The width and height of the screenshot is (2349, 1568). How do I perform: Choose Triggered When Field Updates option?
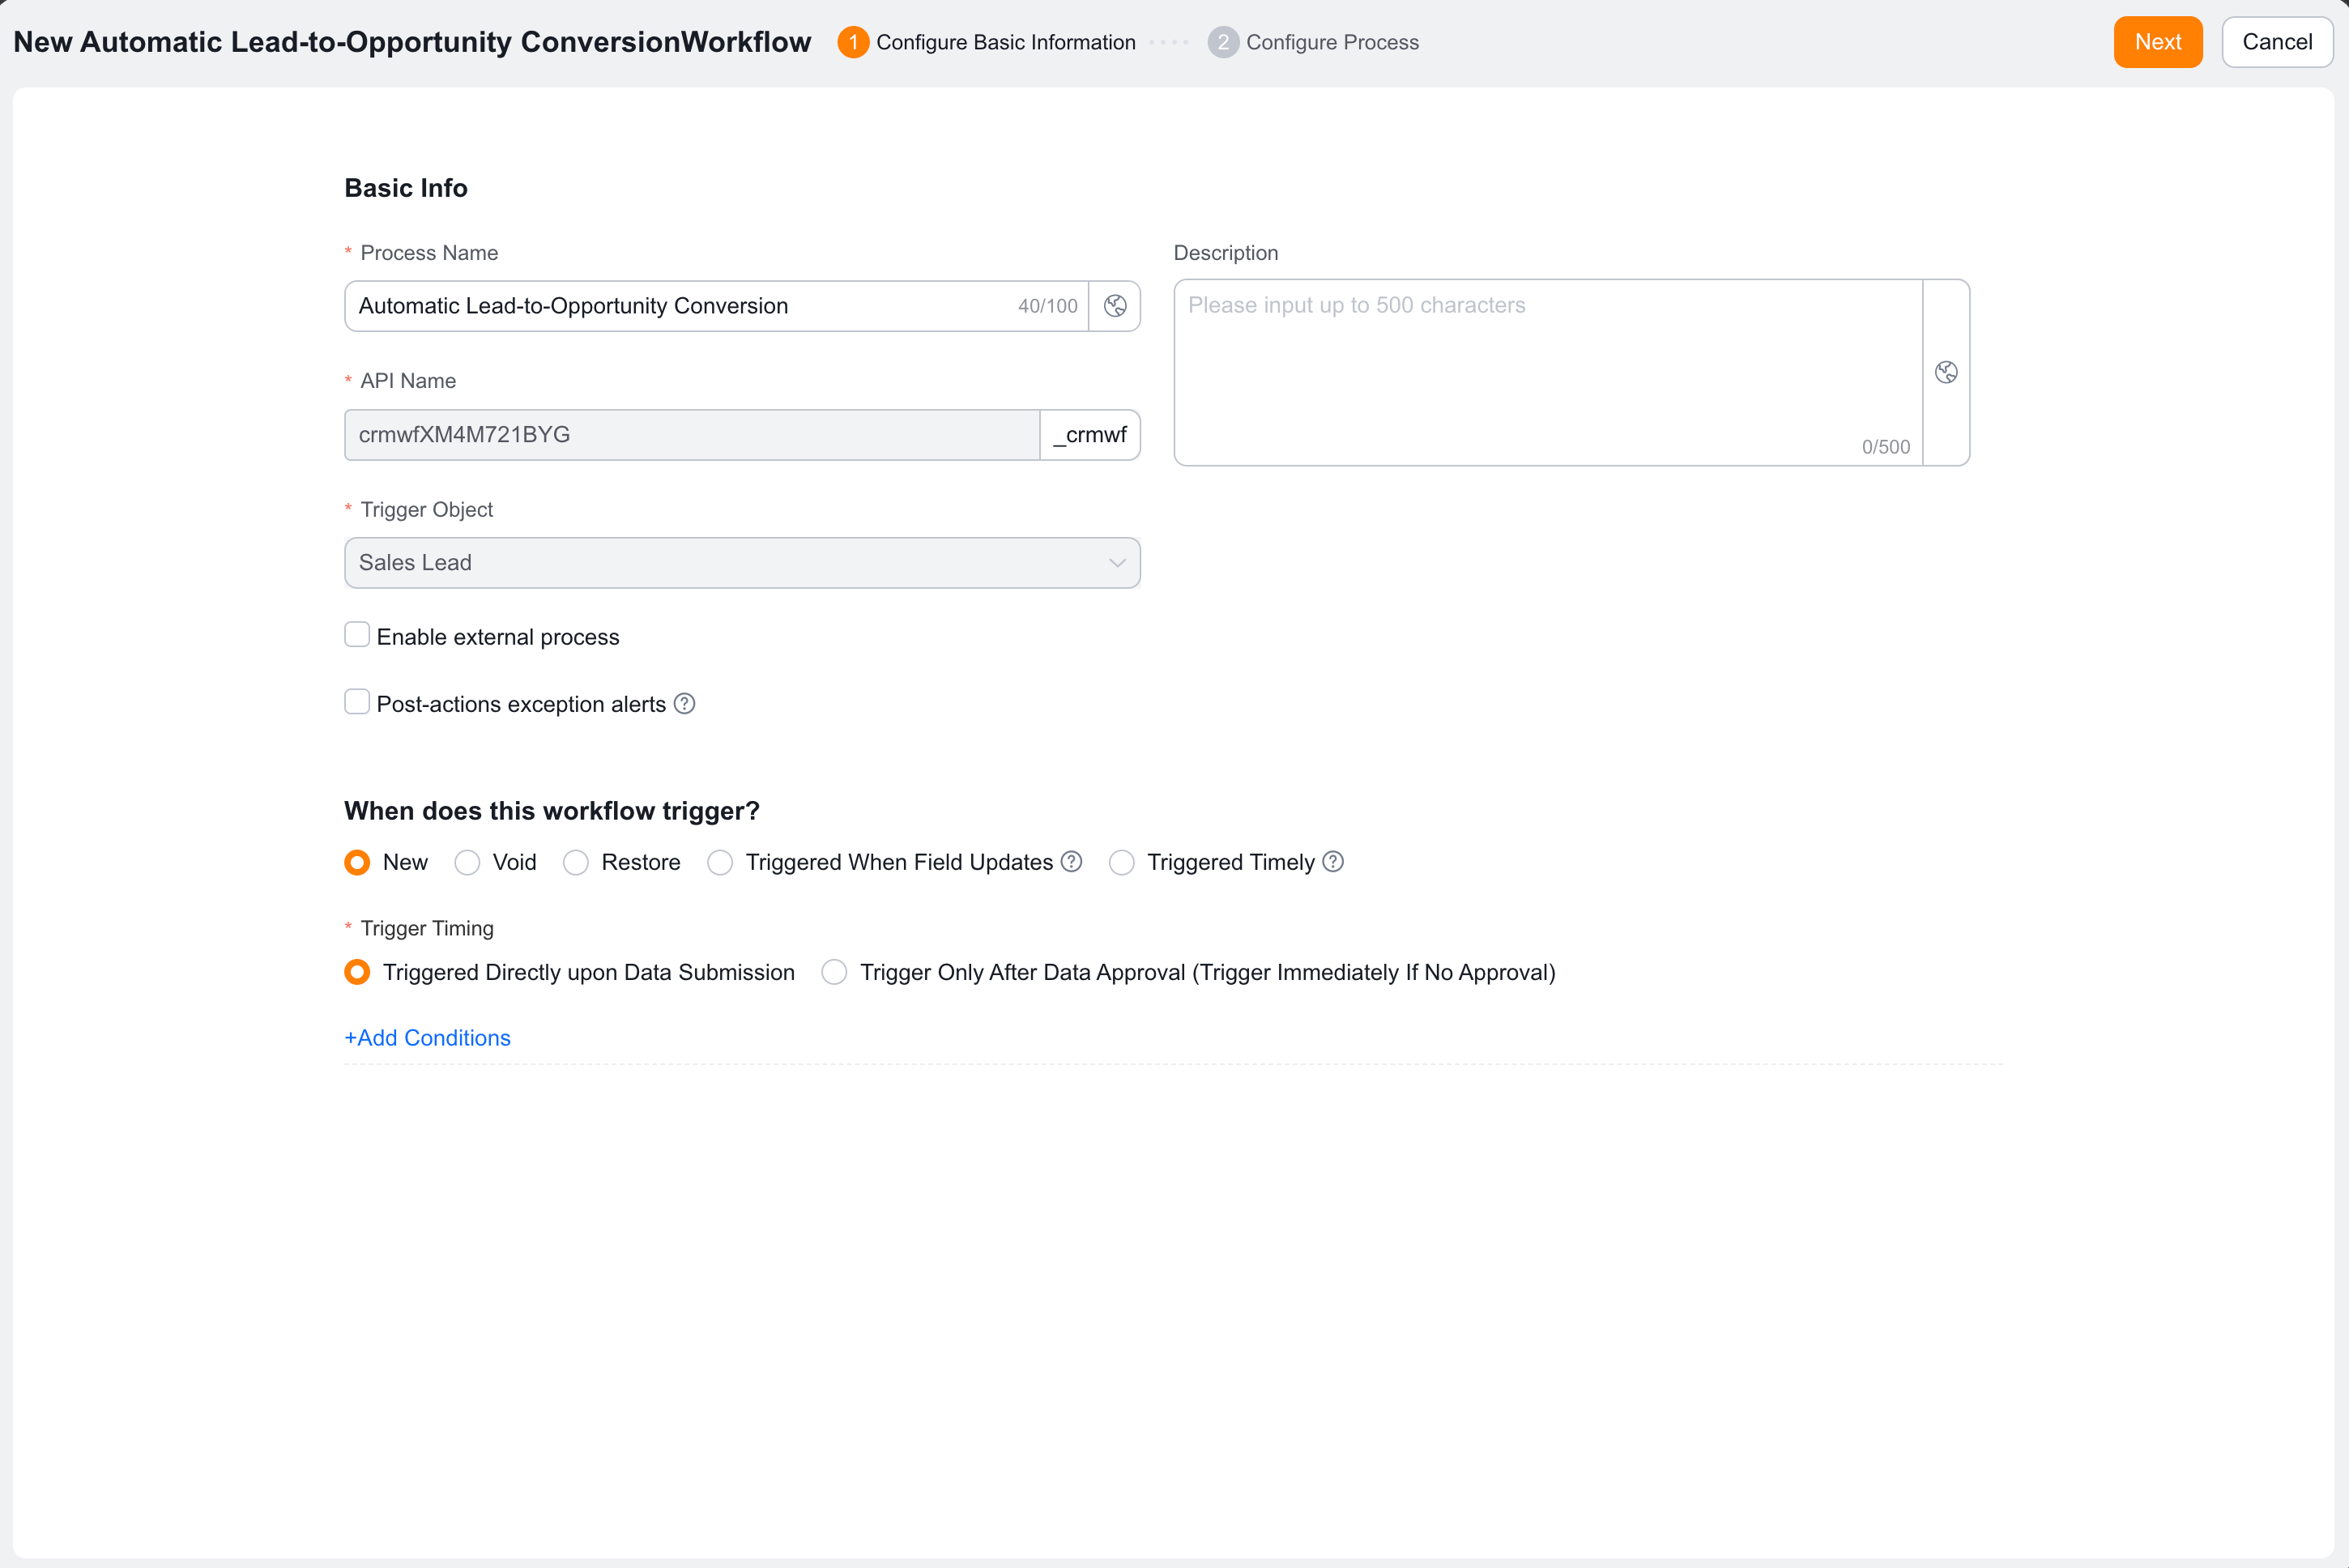click(720, 862)
